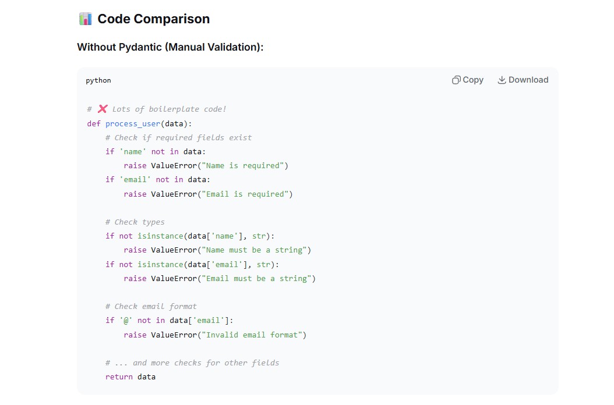Click the "Name is required" error string

pos(243,165)
